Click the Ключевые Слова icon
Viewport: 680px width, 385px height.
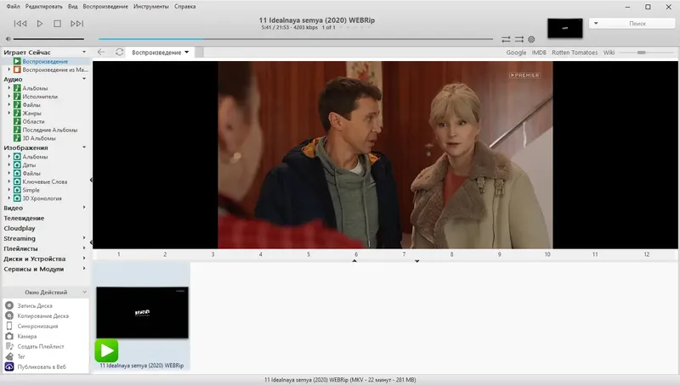(17, 181)
